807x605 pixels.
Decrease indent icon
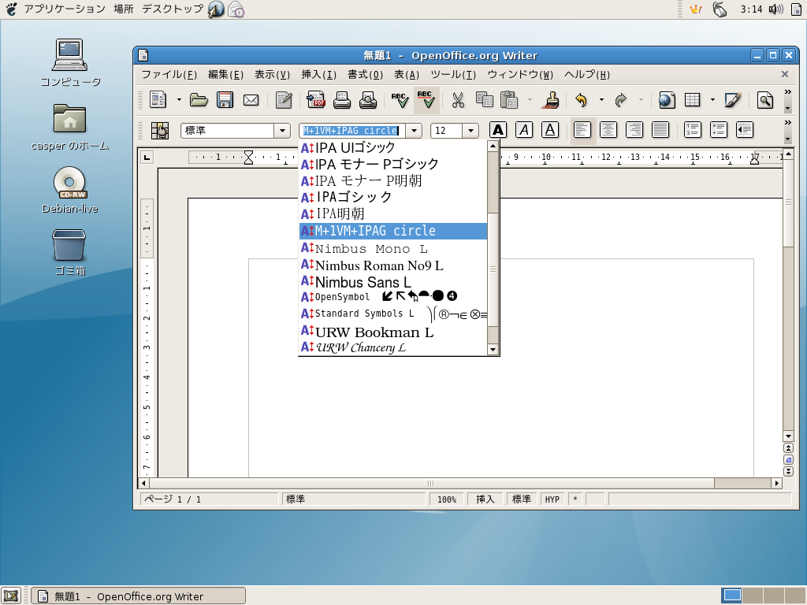pyautogui.click(x=745, y=130)
